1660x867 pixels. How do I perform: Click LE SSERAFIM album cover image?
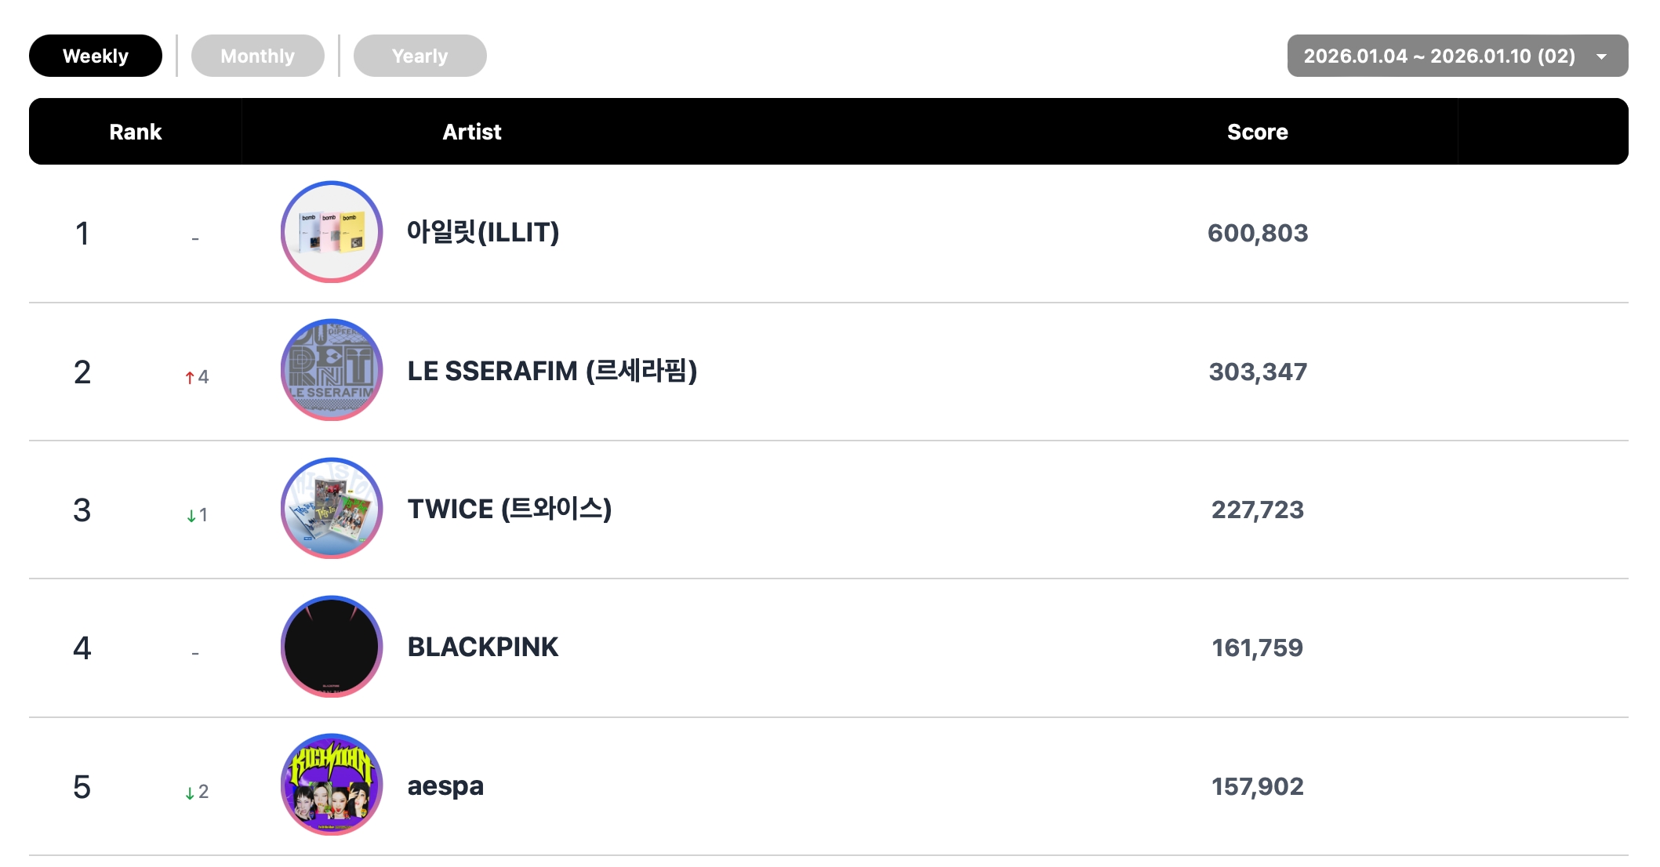[331, 370]
